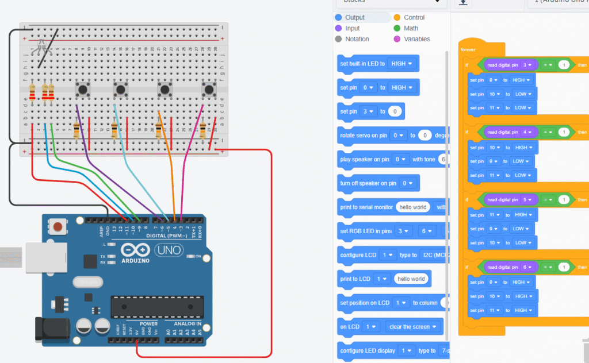589x363 pixels.
Task: Switch to the Input blocks category
Action: click(x=352, y=28)
